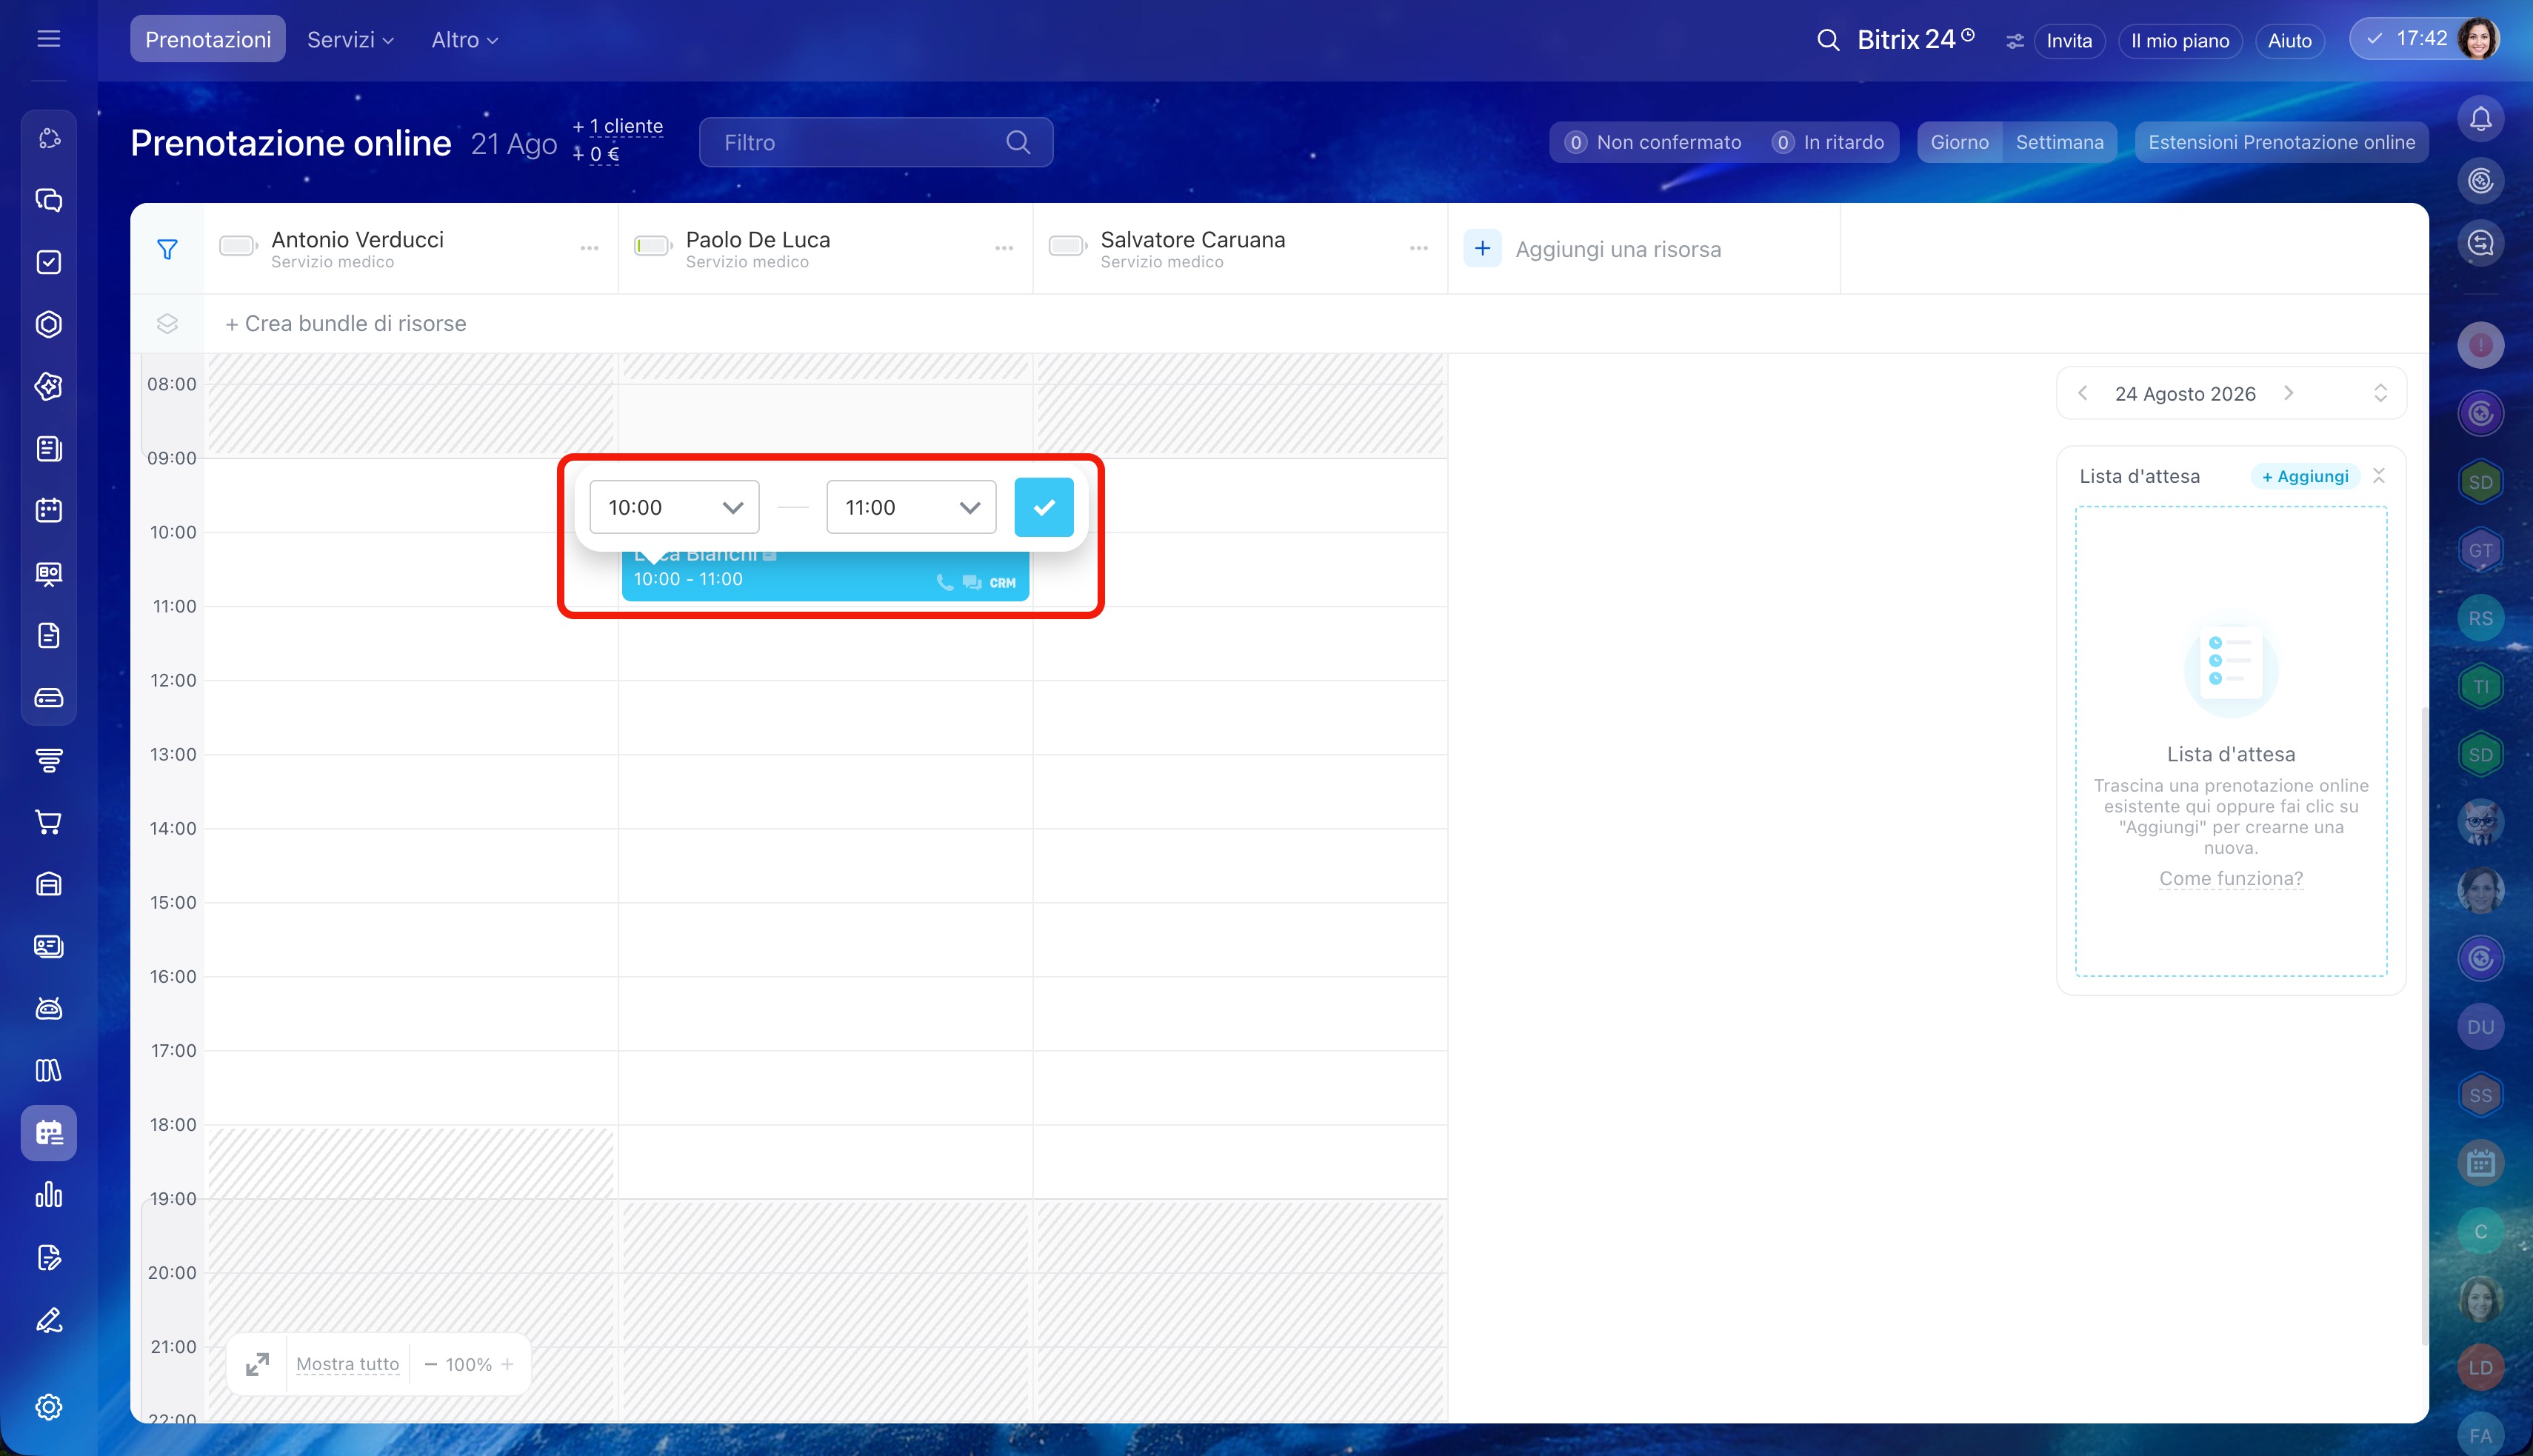2533x1456 pixels.
Task: Open the user profile photo in top bar
Action: [2479, 39]
